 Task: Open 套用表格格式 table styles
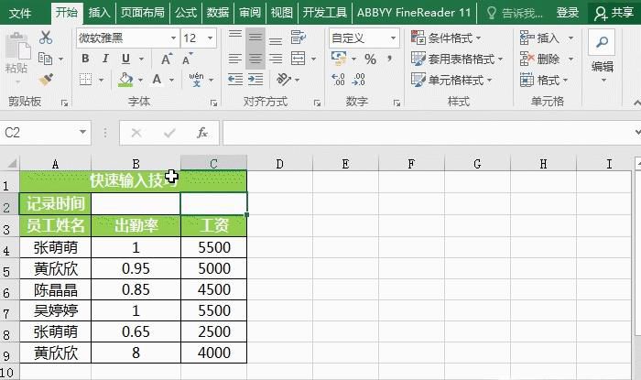pyautogui.click(x=457, y=60)
